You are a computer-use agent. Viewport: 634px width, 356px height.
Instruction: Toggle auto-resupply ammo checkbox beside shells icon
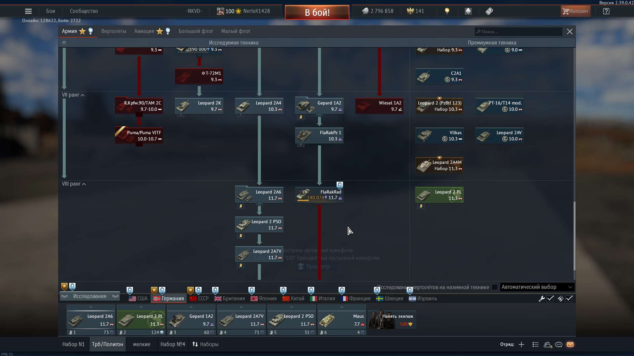pyautogui.click(x=569, y=299)
